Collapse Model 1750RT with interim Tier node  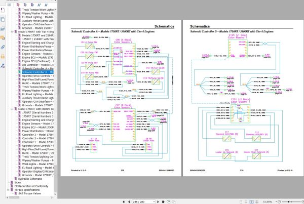[12, 108]
